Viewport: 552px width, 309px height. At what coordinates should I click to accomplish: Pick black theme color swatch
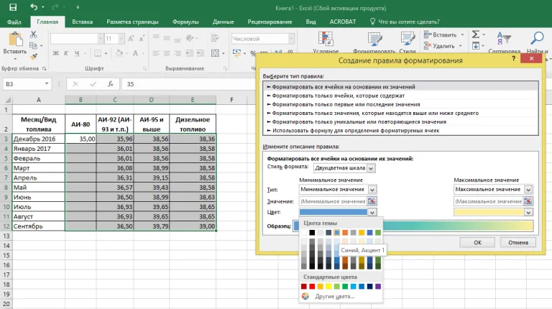[x=312, y=233]
